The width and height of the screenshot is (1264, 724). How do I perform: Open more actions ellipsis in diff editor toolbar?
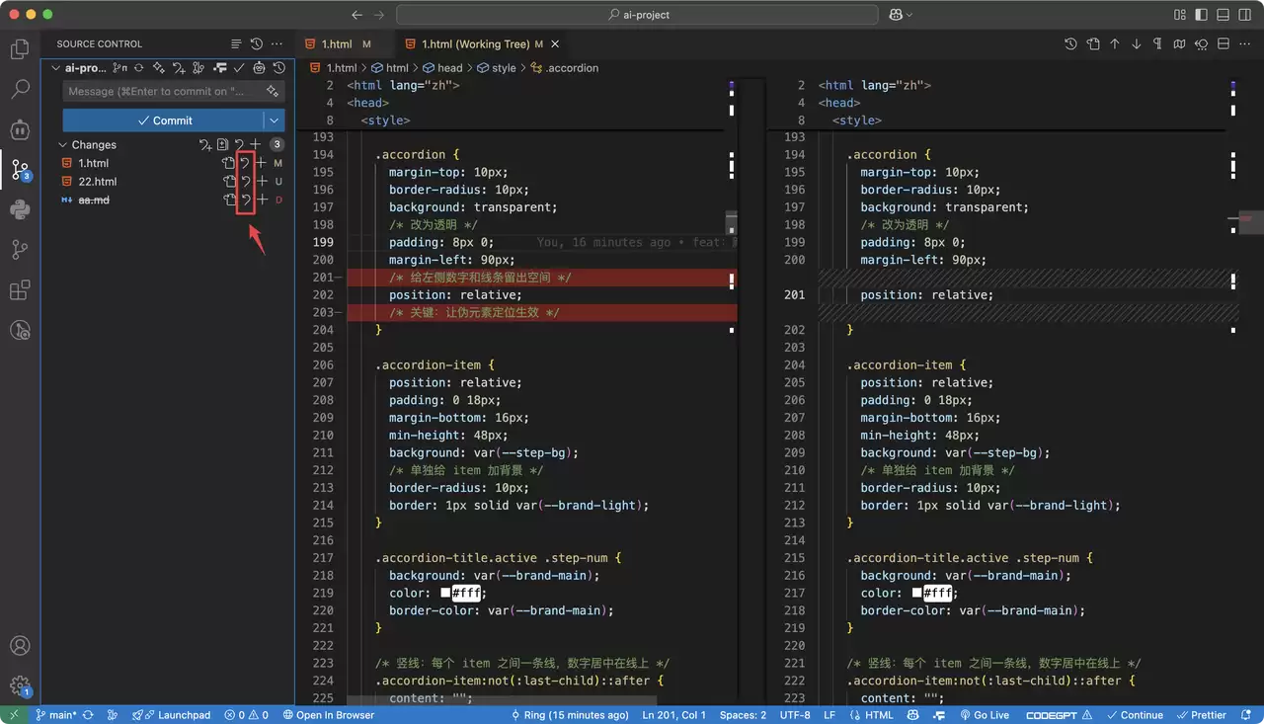1245,43
